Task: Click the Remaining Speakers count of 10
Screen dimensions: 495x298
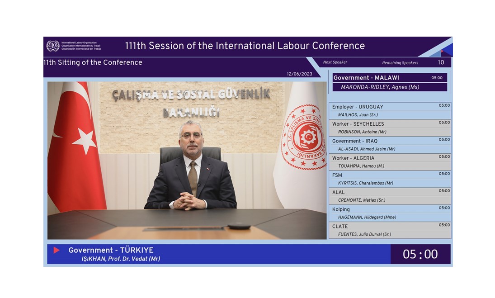Action: click(441, 63)
